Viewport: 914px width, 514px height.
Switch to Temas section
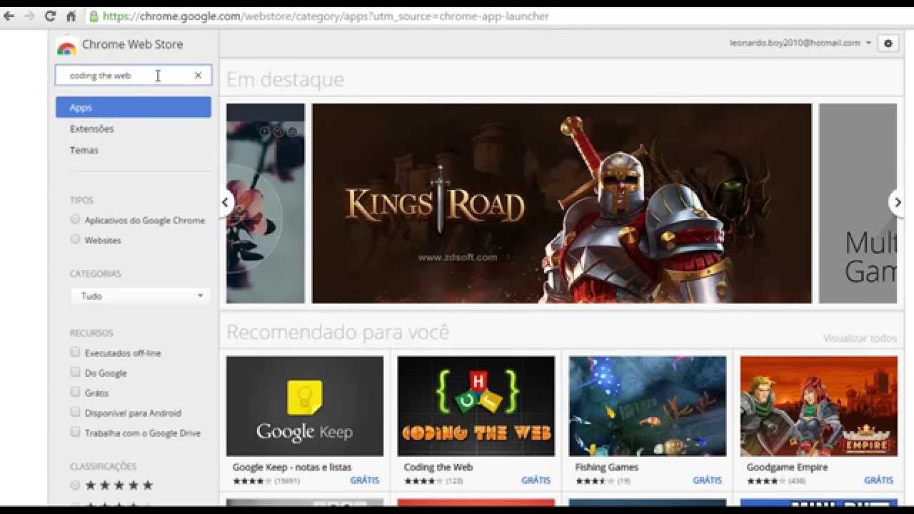tap(84, 150)
